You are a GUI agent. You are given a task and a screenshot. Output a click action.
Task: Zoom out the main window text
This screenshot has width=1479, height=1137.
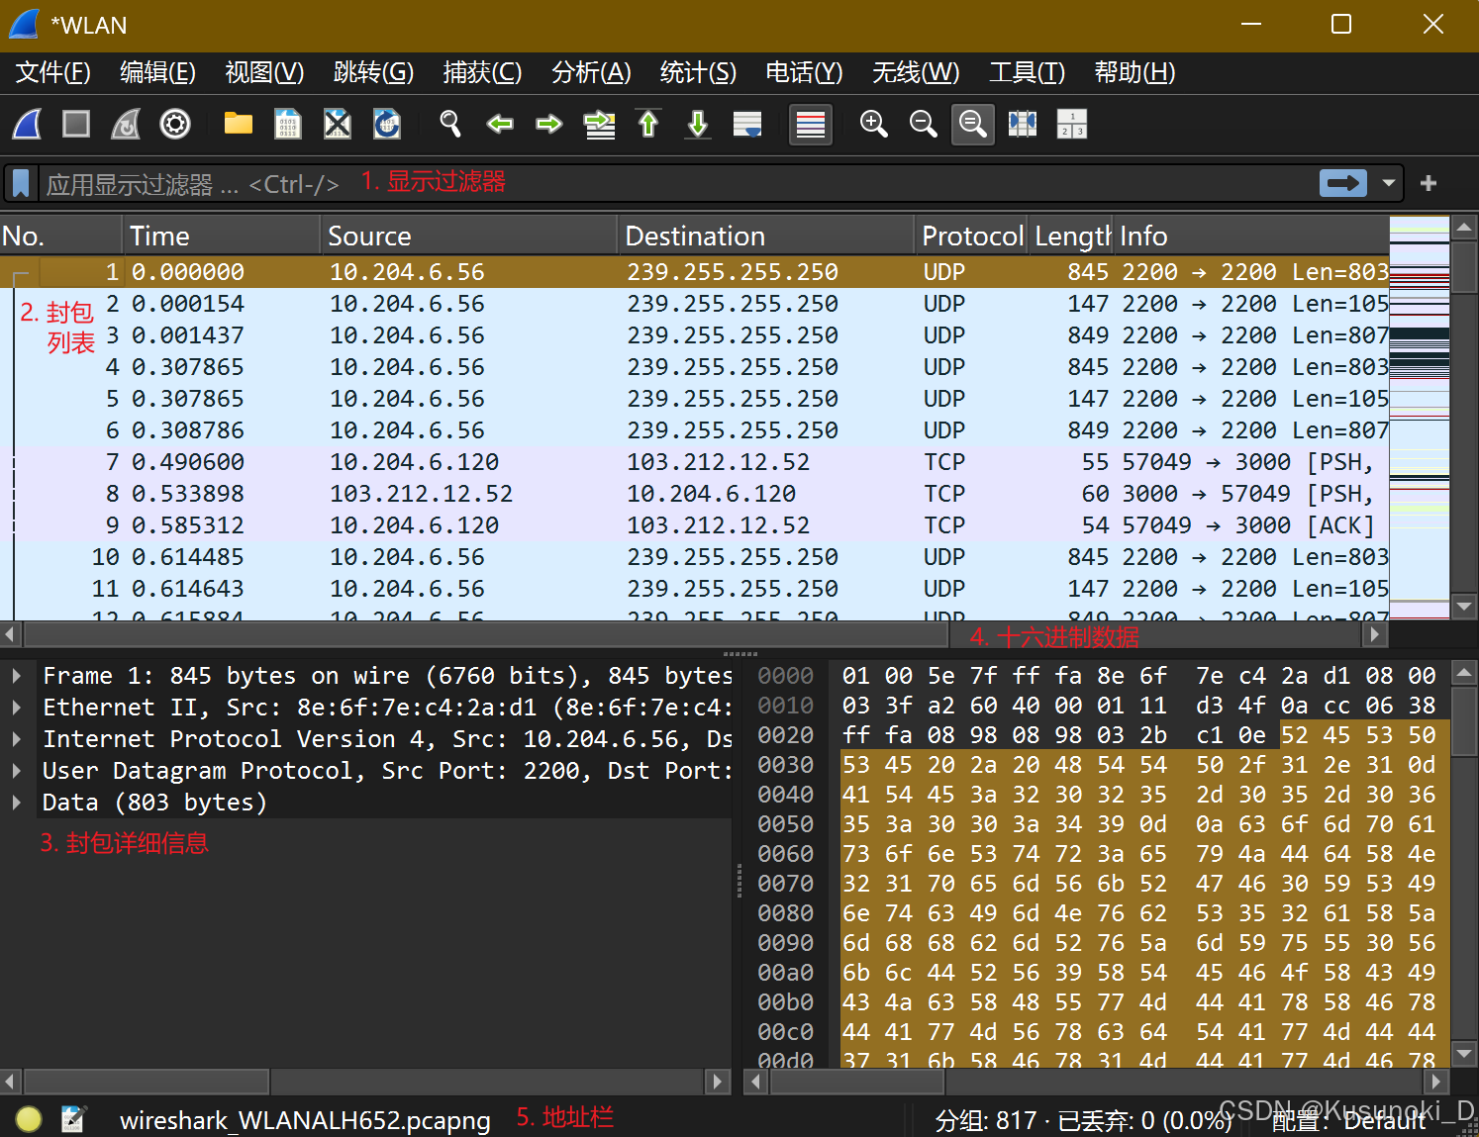click(923, 124)
